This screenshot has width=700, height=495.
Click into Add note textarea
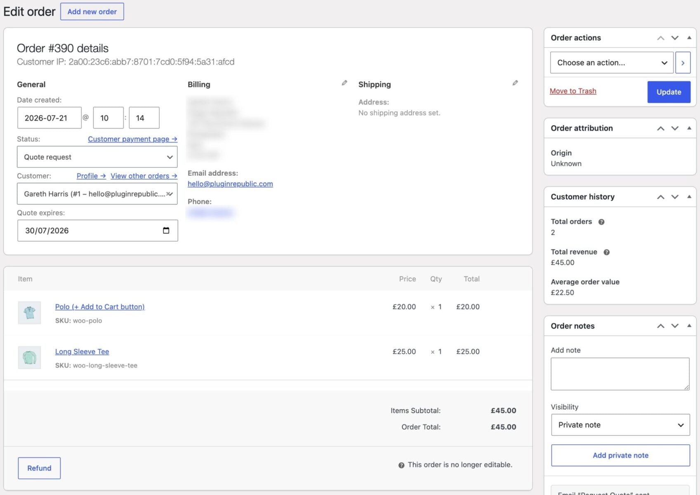[620, 374]
